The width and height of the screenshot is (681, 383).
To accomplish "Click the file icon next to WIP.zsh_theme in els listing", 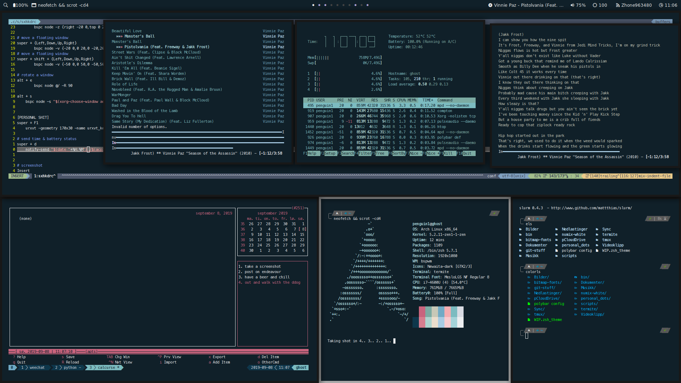I will pos(597,251).
